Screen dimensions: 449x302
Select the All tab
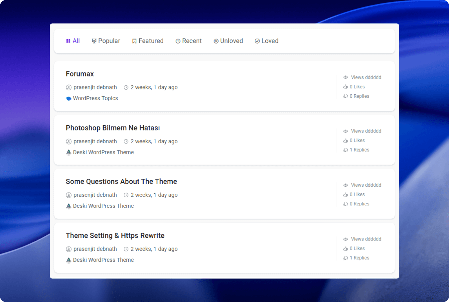[73, 41]
